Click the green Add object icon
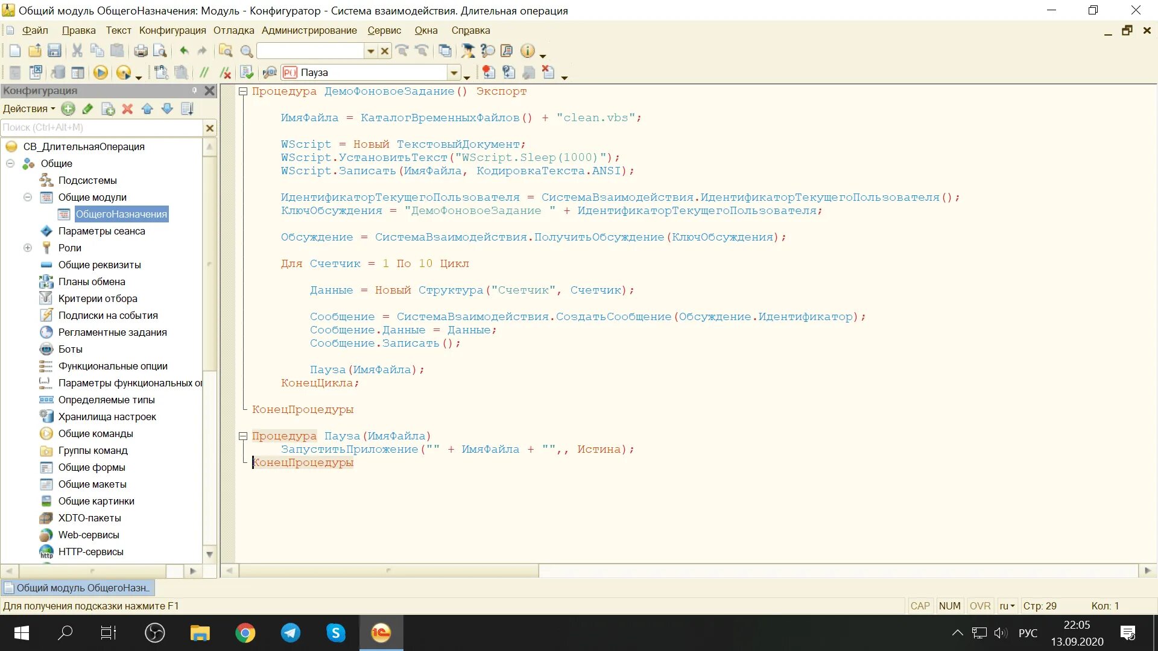The image size is (1158, 651). pyautogui.click(x=68, y=109)
